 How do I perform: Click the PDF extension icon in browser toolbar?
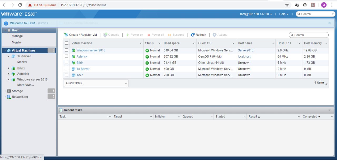tap(313, 5)
